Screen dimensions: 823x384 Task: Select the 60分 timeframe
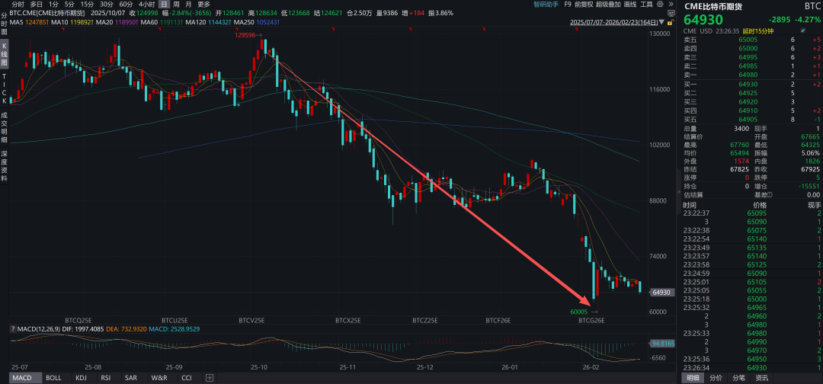pos(126,4)
